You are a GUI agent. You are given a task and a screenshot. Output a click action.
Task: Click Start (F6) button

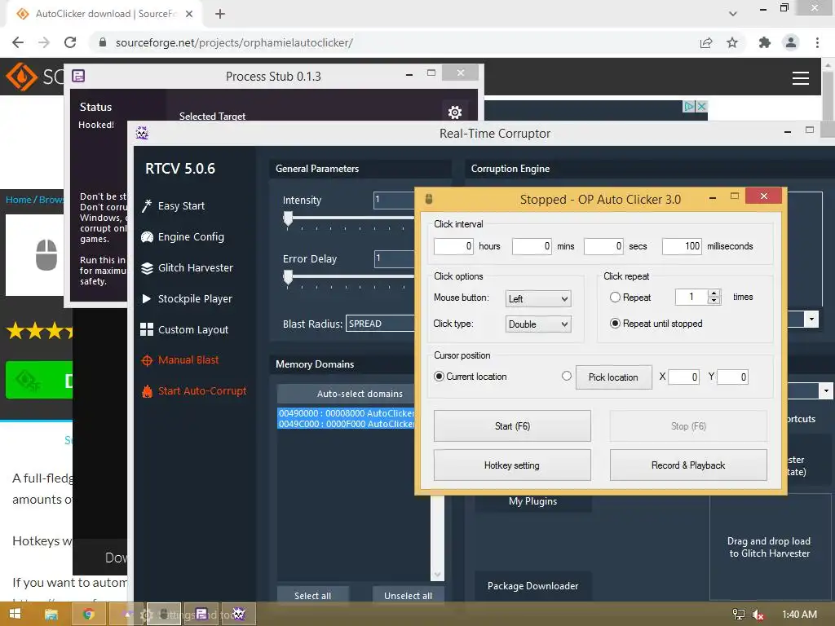[512, 425]
